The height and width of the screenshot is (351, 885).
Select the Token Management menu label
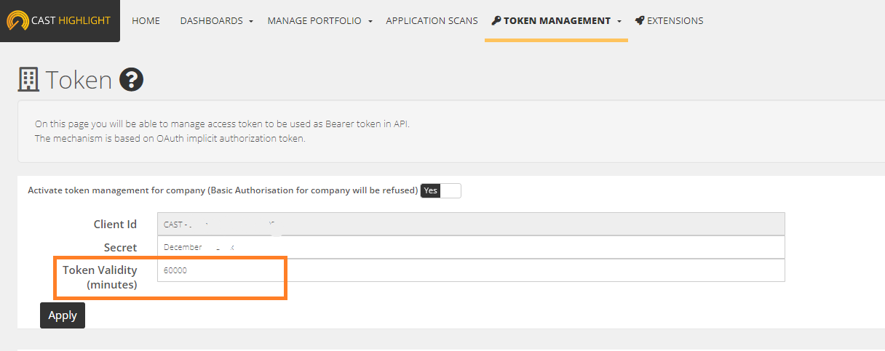(557, 20)
